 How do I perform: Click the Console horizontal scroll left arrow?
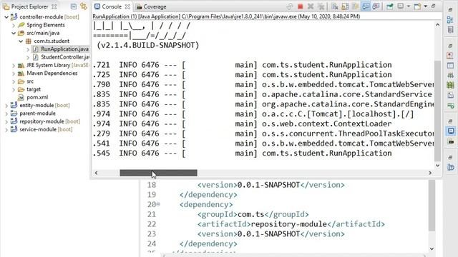97,173
